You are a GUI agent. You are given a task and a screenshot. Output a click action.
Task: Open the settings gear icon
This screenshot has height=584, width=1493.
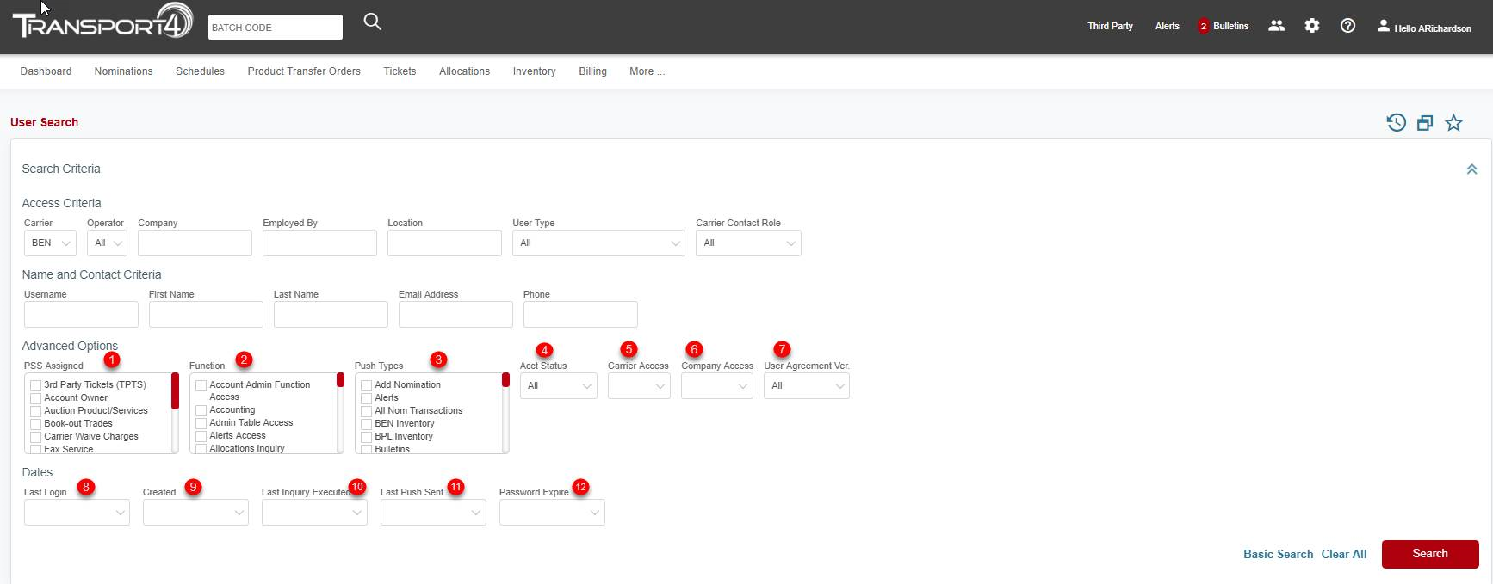1311,26
